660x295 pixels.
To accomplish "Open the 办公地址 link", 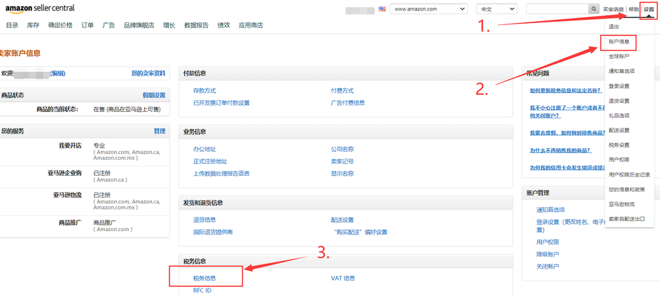I will tap(205, 149).
